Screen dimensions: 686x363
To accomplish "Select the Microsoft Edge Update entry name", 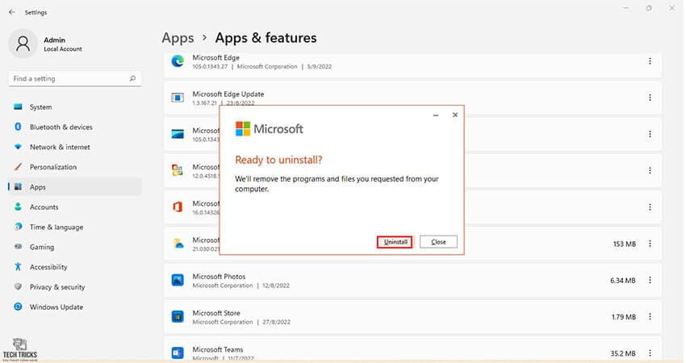I will (x=228, y=94).
